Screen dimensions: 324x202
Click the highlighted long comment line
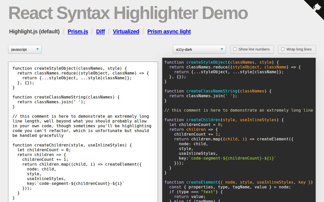tap(239, 110)
